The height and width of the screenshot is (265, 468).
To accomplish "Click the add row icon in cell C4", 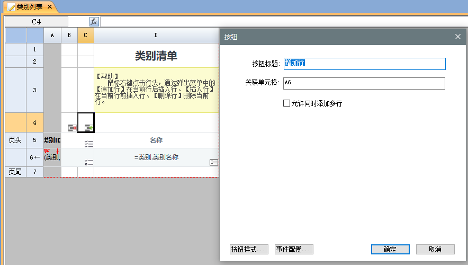I will point(89,128).
